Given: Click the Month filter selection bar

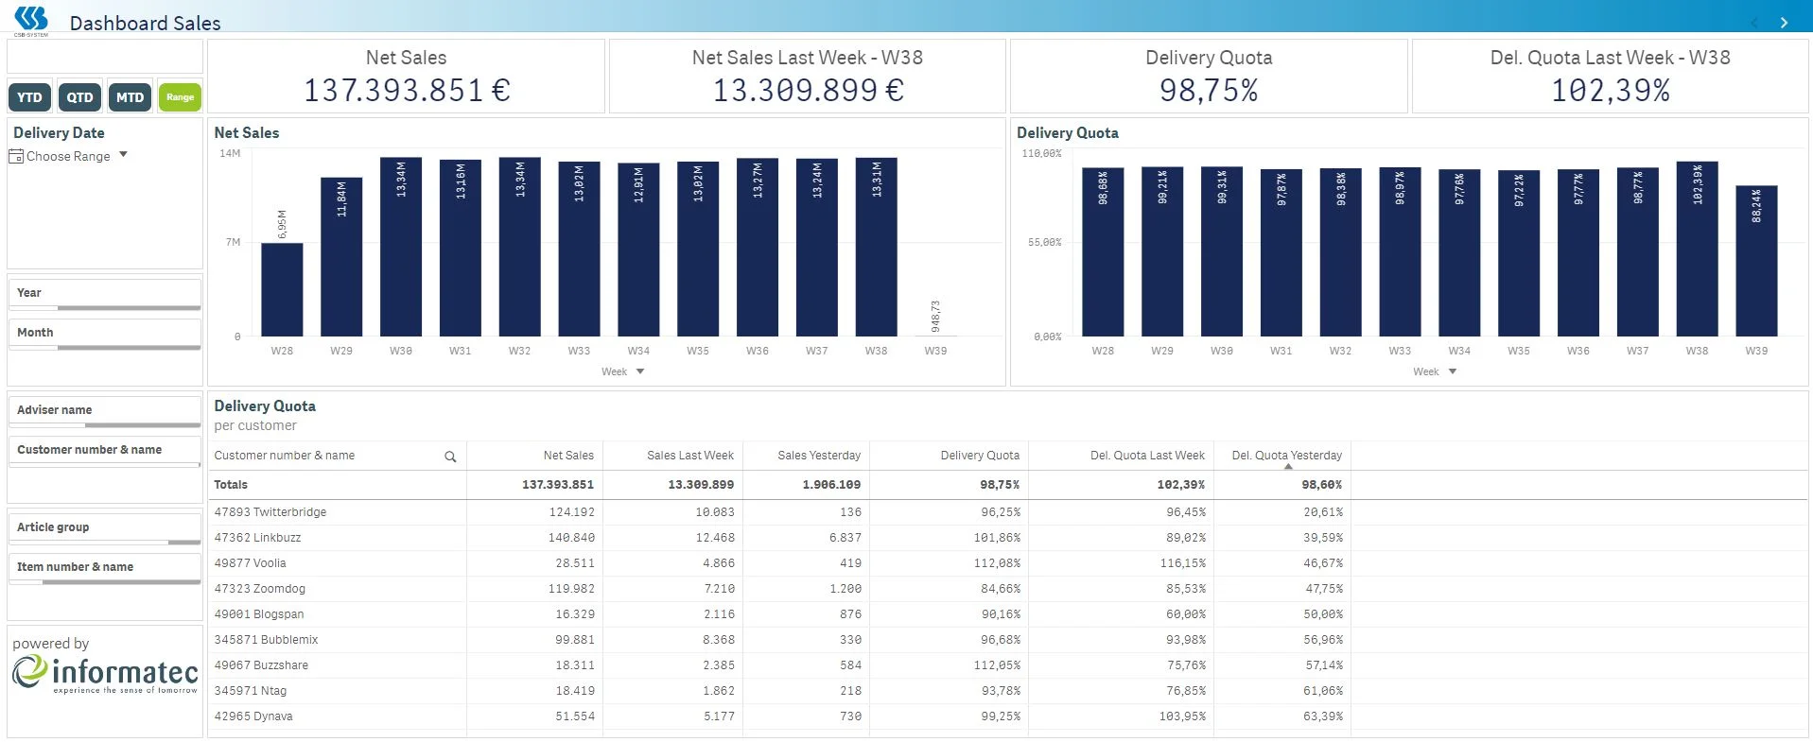Looking at the screenshot, I should [x=104, y=348].
